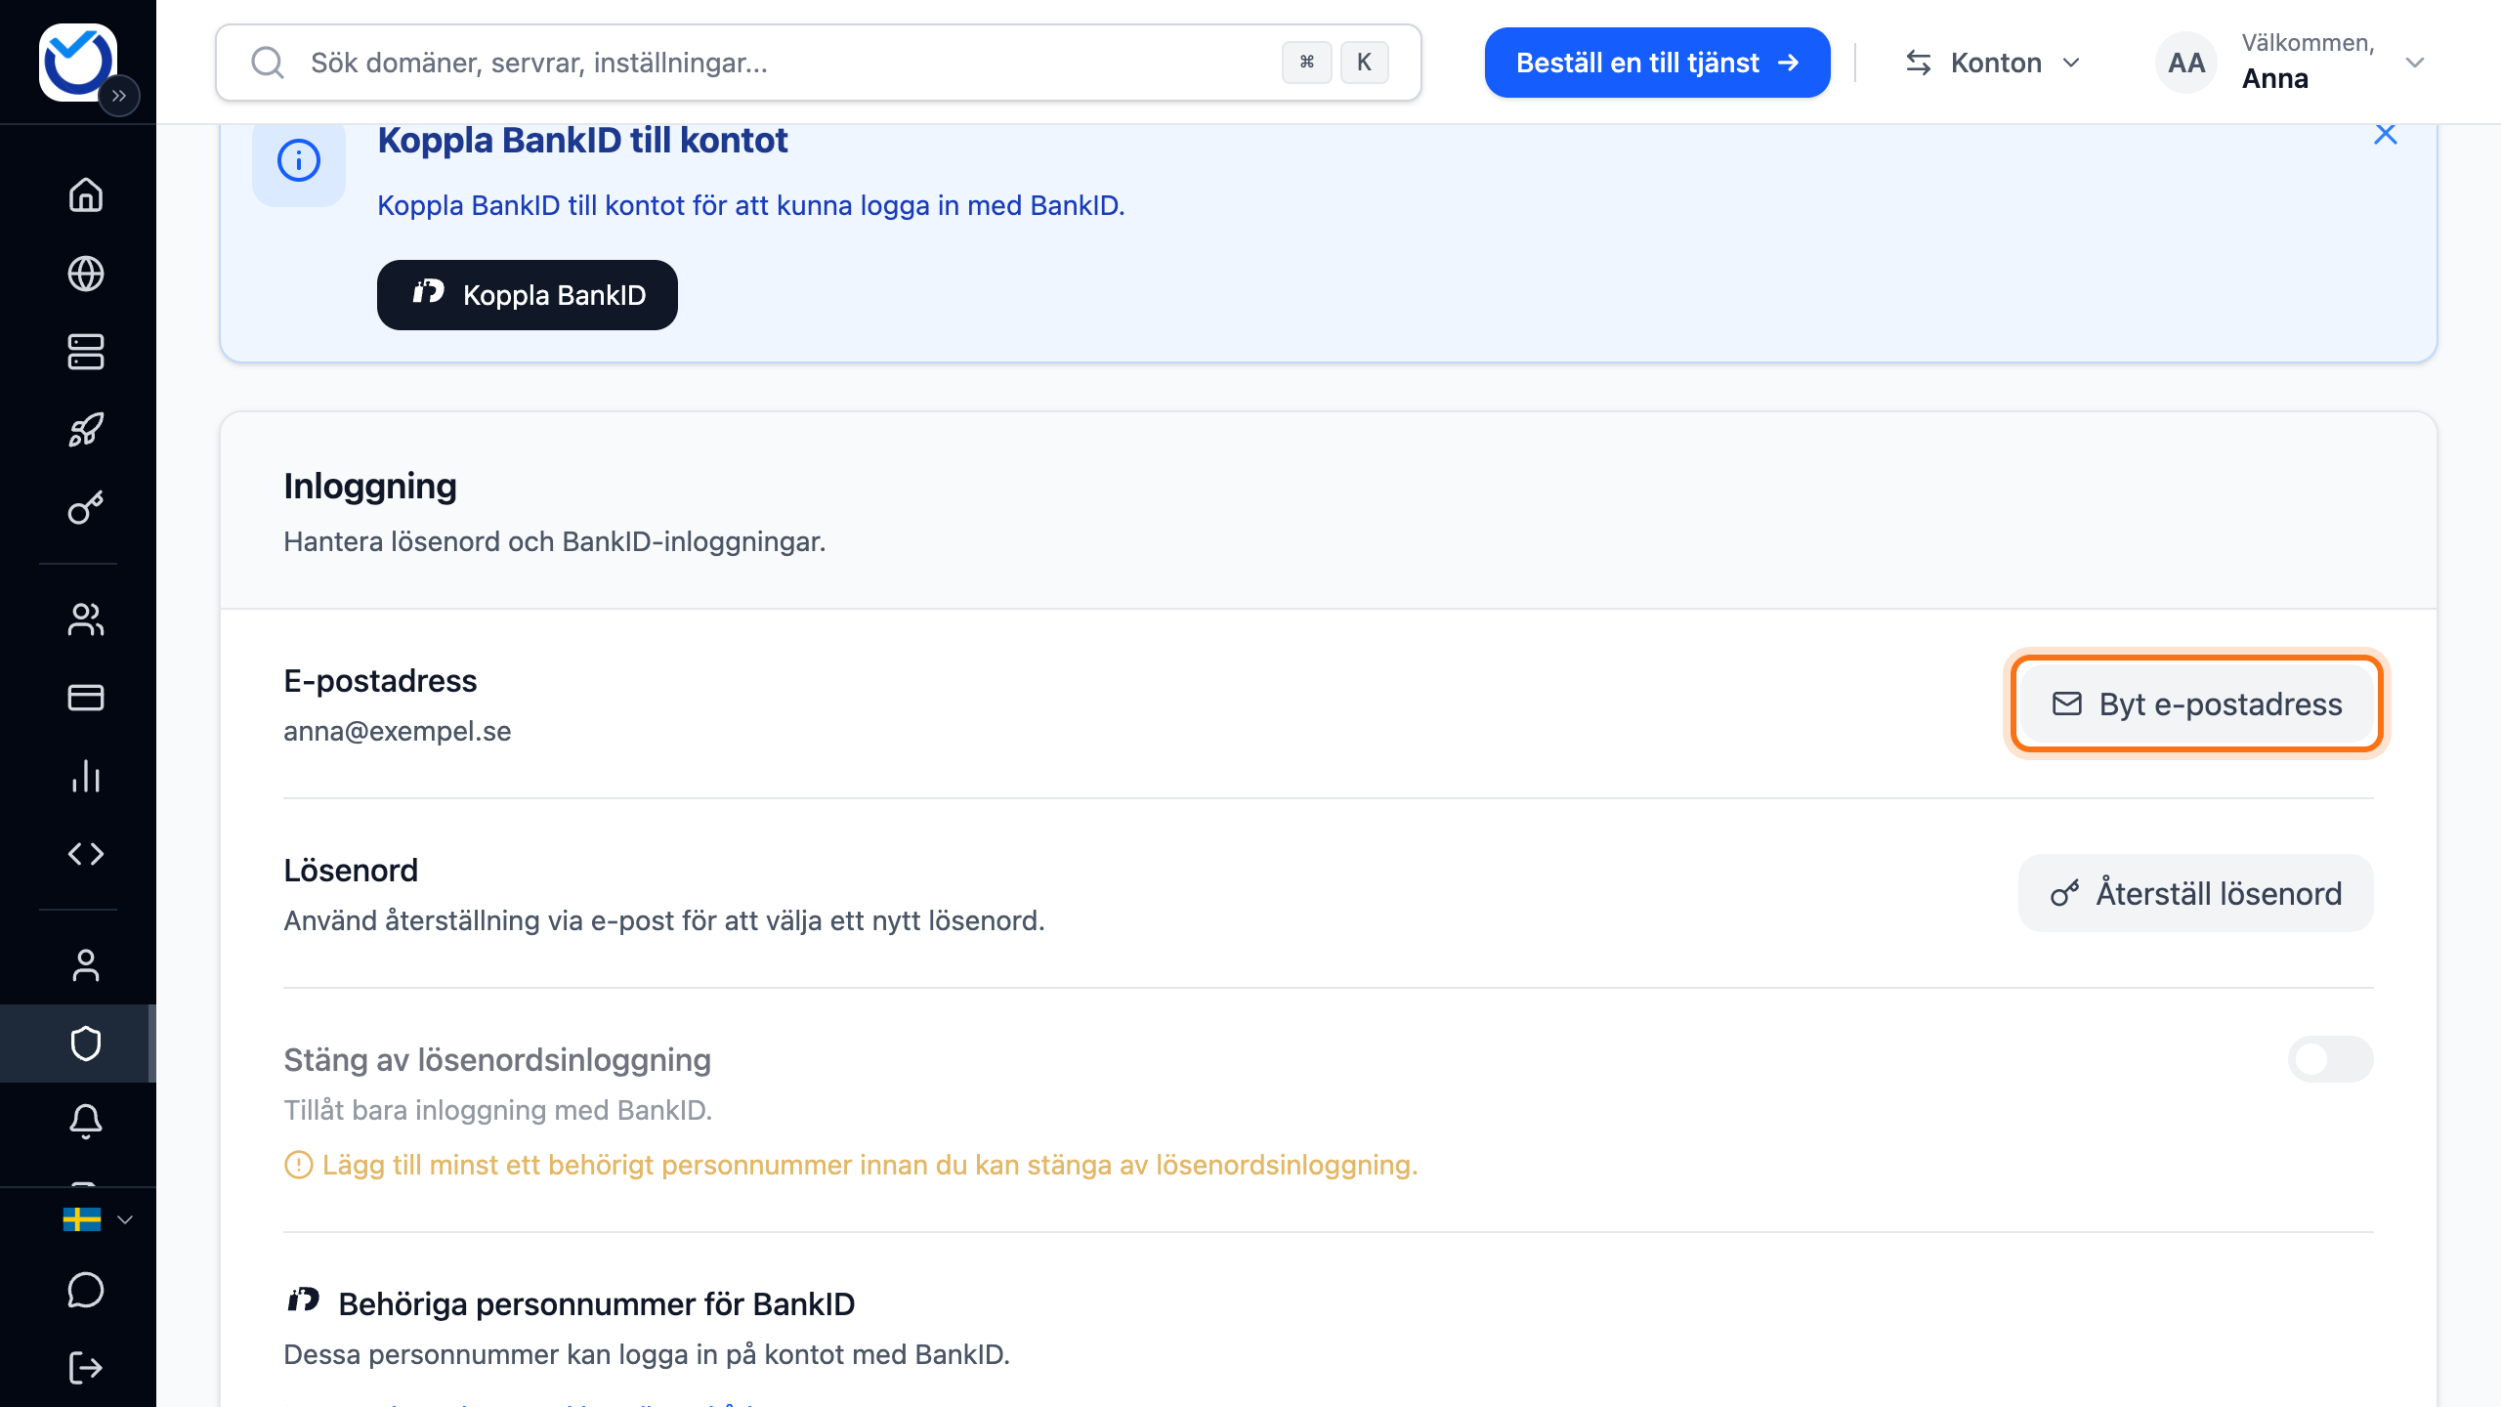2501x1407 pixels.
Task: Open the users group sidebar item
Action: 86,619
